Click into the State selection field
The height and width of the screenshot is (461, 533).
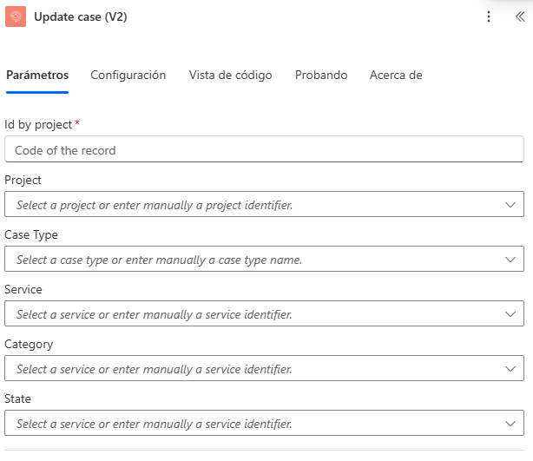click(252, 424)
